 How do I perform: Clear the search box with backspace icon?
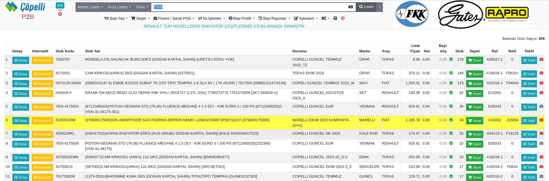tap(350, 7)
